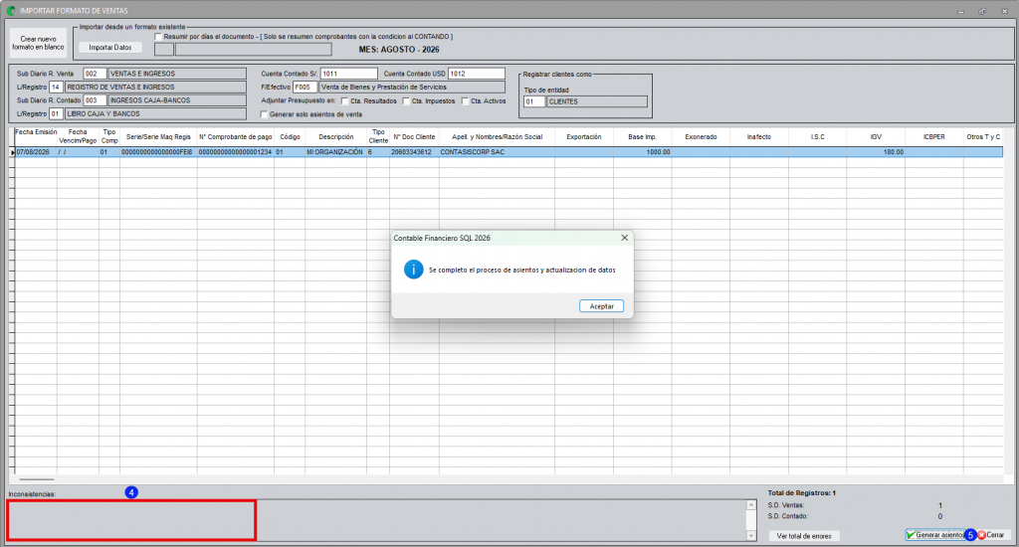1019x547 pixels.
Task: Click Aceptar in the message dialog
Action: 601,306
